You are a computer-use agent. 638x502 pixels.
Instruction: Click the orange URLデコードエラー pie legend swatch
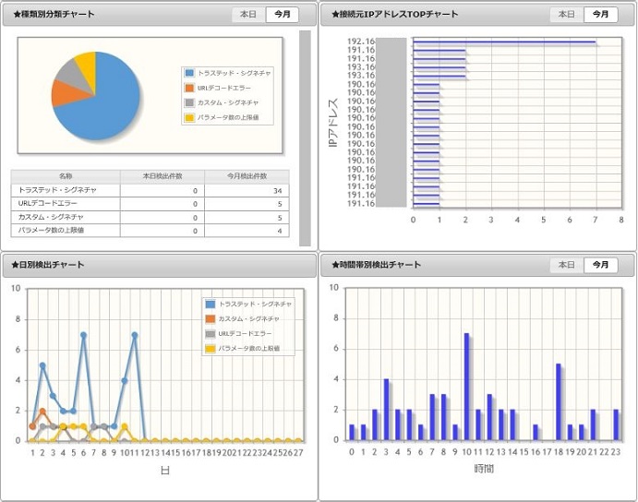189,88
